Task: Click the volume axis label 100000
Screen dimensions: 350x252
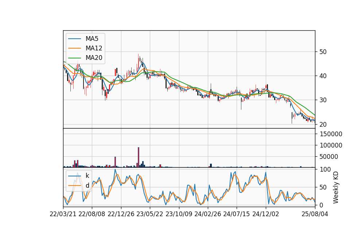Action: (331, 146)
